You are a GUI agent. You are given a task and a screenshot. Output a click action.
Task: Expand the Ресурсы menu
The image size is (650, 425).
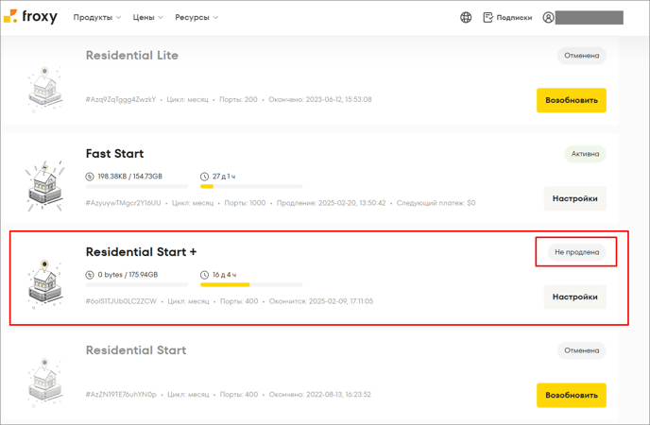[x=197, y=17]
